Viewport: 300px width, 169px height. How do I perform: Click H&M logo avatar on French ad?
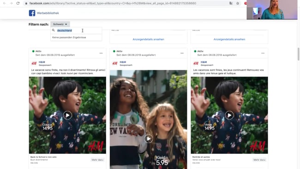click(196, 63)
